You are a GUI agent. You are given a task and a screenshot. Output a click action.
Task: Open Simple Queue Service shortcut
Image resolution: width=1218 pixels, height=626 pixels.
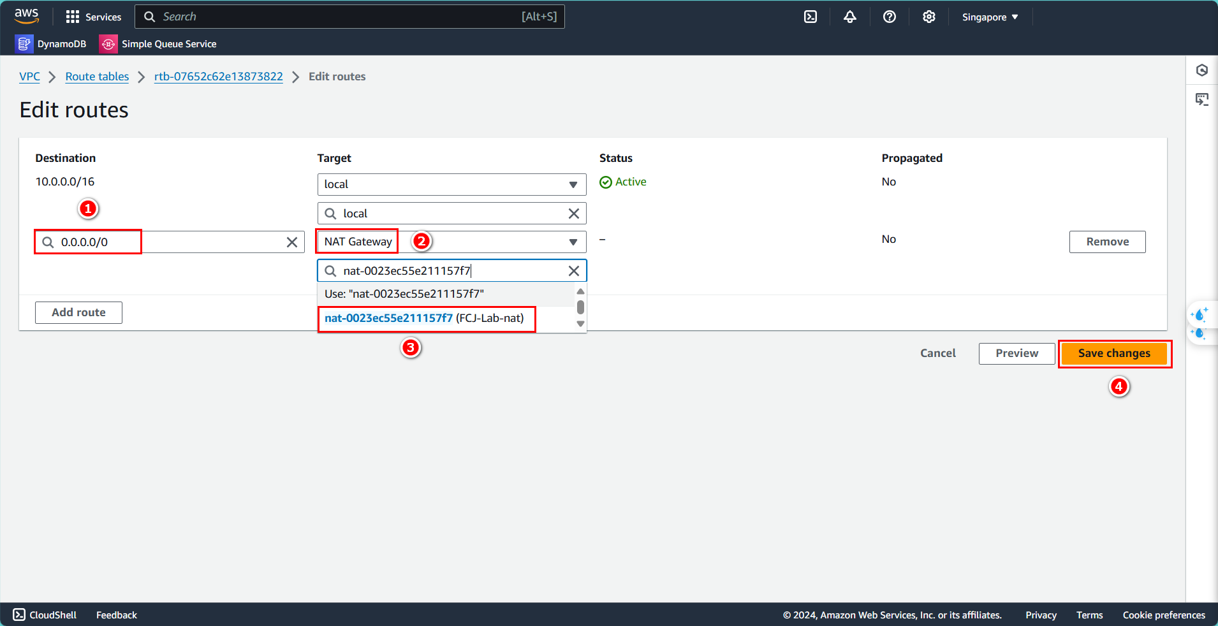click(158, 44)
